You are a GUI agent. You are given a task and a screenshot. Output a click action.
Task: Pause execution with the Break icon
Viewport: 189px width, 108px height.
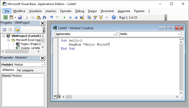(70, 17)
